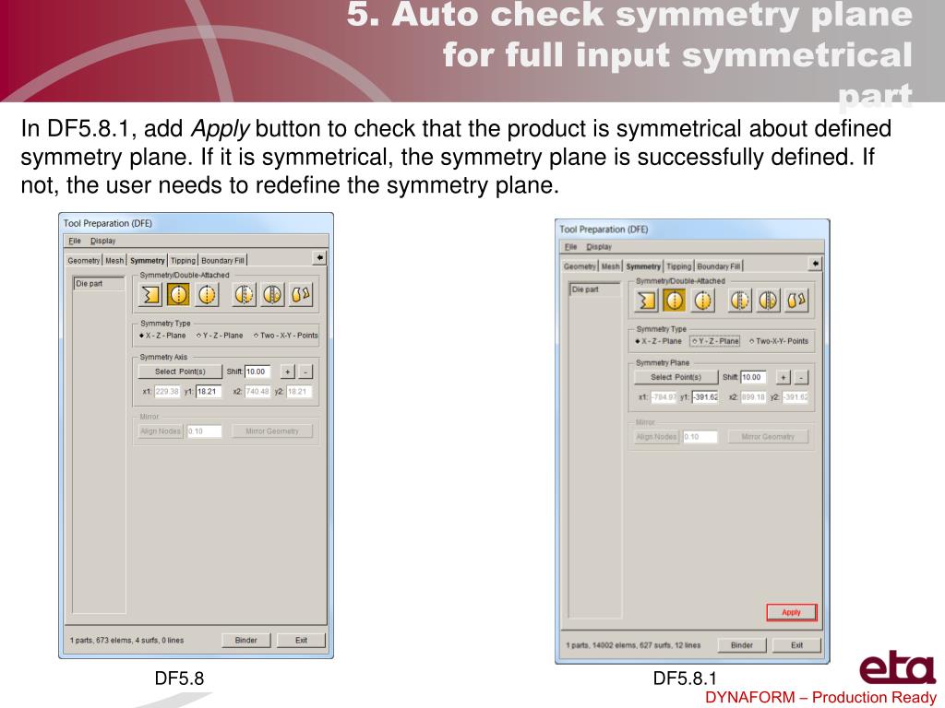Open Symmetry tab in DF5.8 dialog
Image resolution: width=945 pixels, height=708 pixels.
pyautogui.click(x=147, y=261)
